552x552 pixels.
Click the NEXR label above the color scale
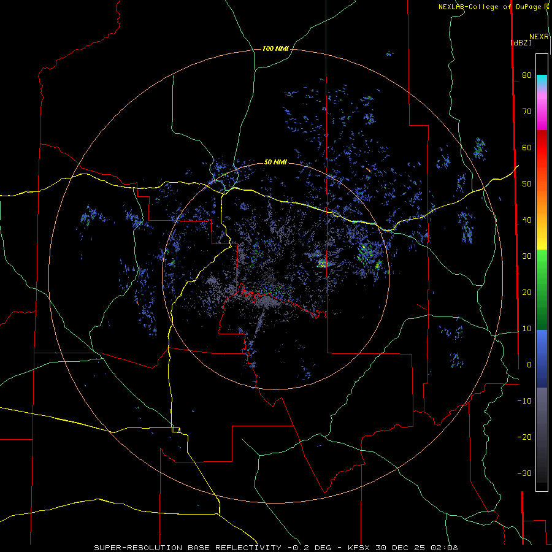click(539, 37)
